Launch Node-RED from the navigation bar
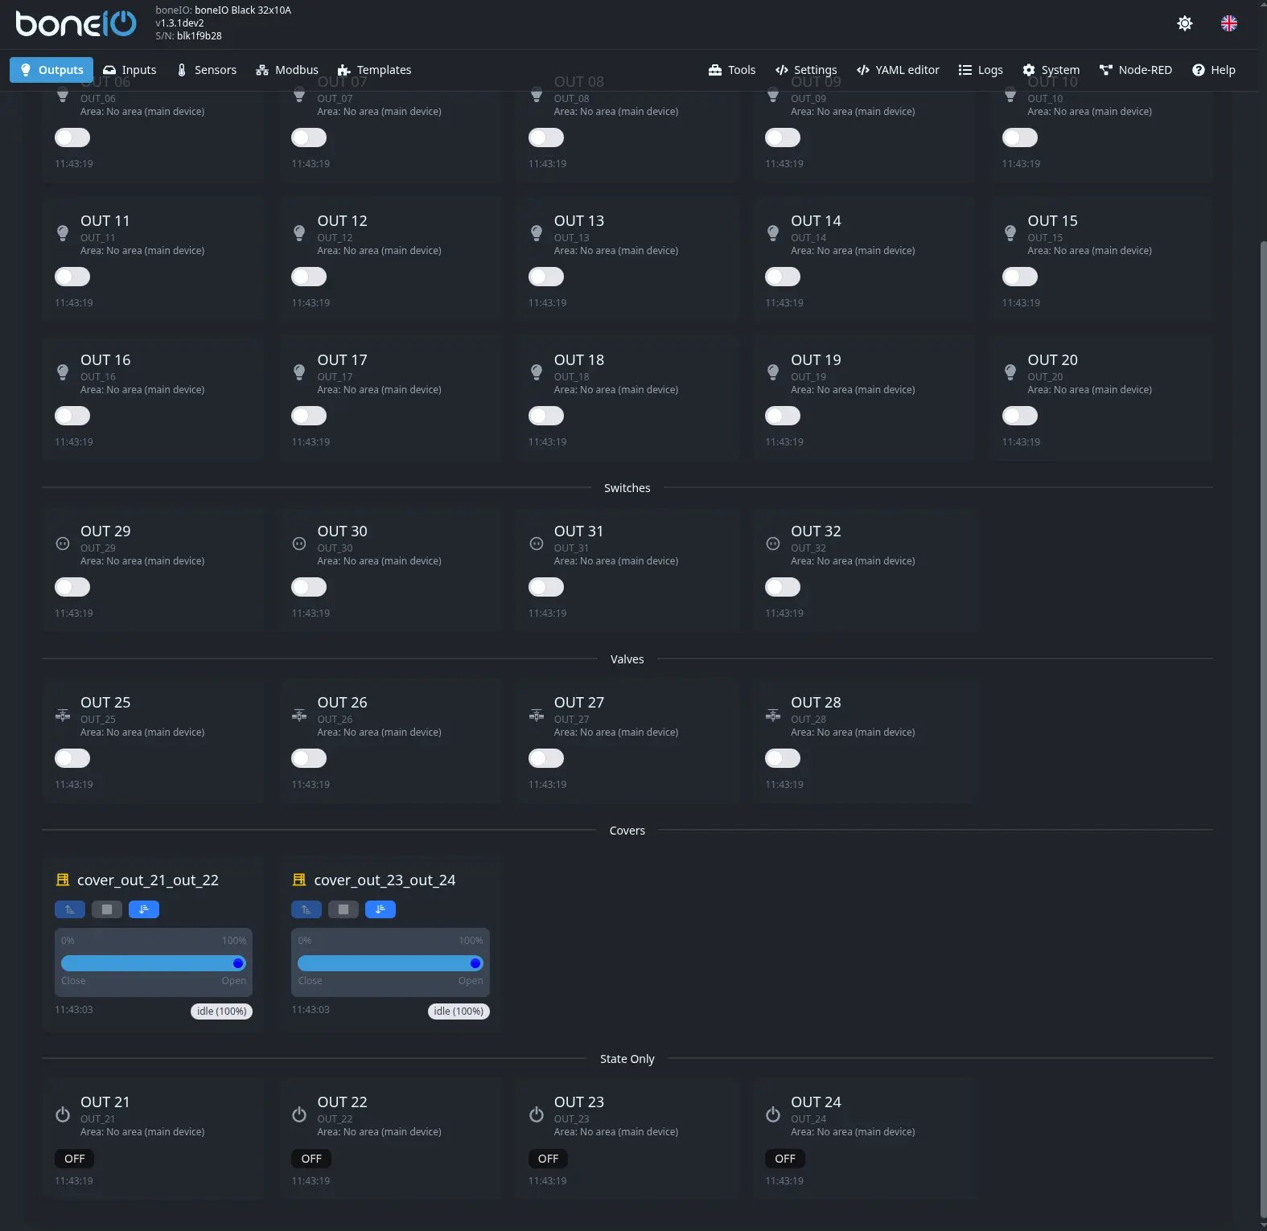 (x=1136, y=70)
